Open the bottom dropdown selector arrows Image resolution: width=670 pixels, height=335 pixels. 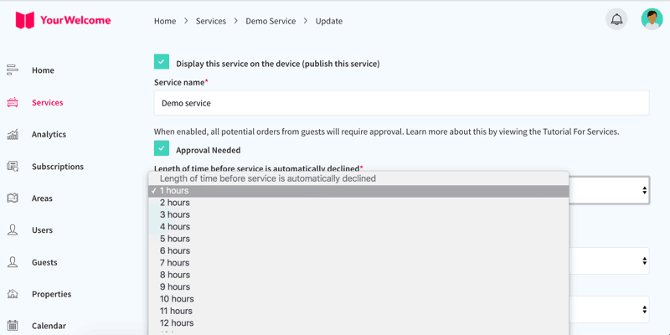[x=644, y=309]
